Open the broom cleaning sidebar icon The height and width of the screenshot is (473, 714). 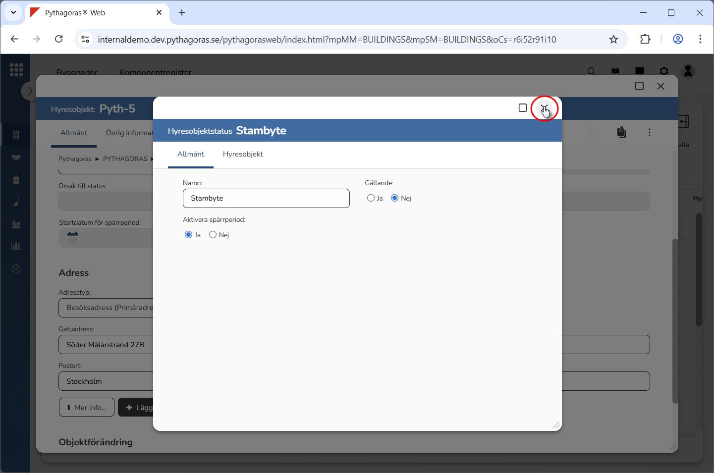16,202
